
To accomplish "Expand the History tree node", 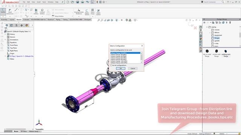I will [5, 34].
